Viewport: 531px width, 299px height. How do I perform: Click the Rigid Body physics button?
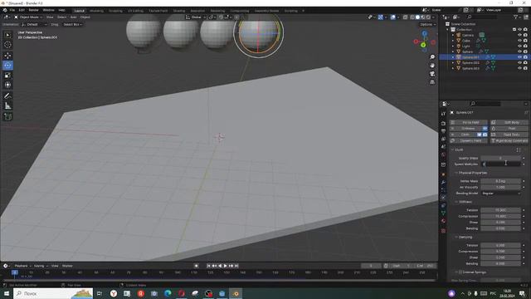click(x=509, y=135)
